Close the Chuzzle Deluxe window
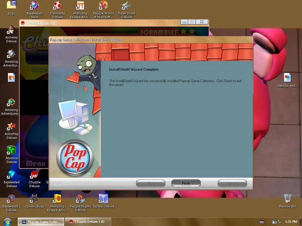302x226 pixels. pos(202,22)
